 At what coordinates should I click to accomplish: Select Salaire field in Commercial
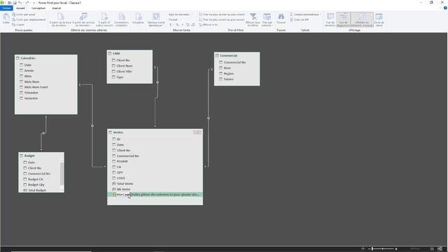pyautogui.click(x=229, y=79)
